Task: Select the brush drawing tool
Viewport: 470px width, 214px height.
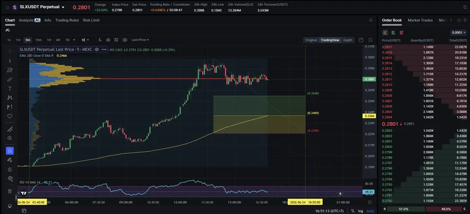Action: [x=10, y=79]
